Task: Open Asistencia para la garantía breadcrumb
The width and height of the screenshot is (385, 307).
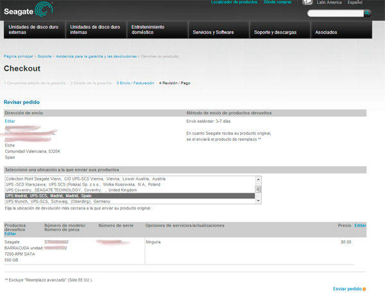Action: click(x=96, y=57)
